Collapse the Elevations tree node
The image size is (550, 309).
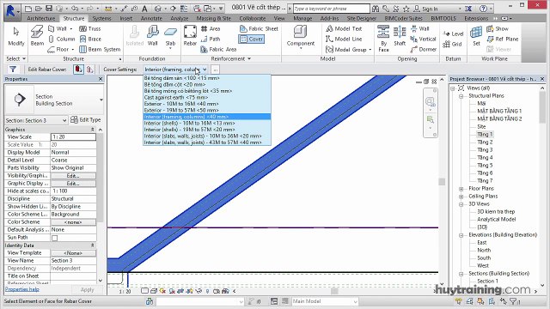click(461, 235)
